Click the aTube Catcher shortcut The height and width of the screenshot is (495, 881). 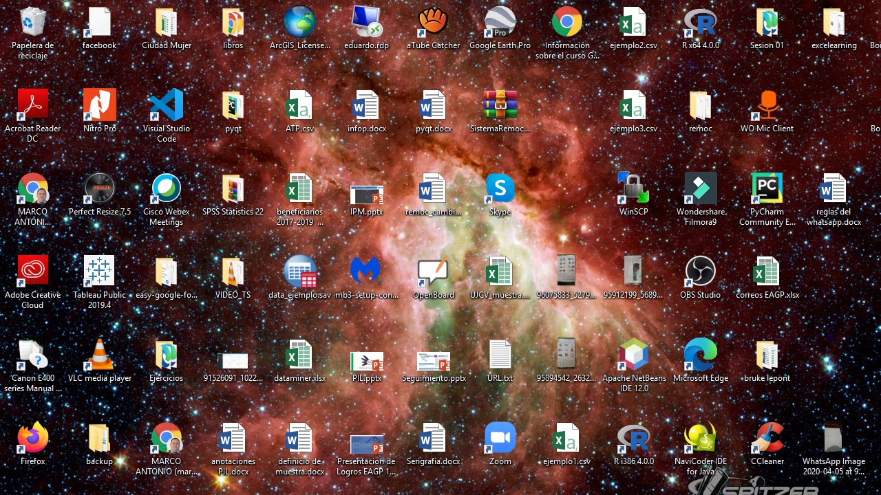pyautogui.click(x=433, y=22)
